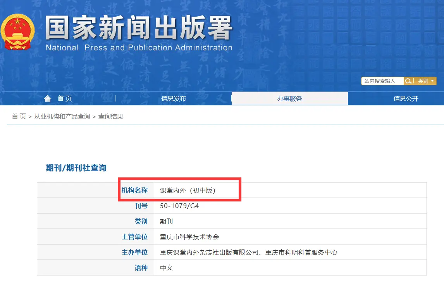Click the 中文 language value cell
Image resolution: width=444 pixels, height=289 pixels.
(166, 268)
